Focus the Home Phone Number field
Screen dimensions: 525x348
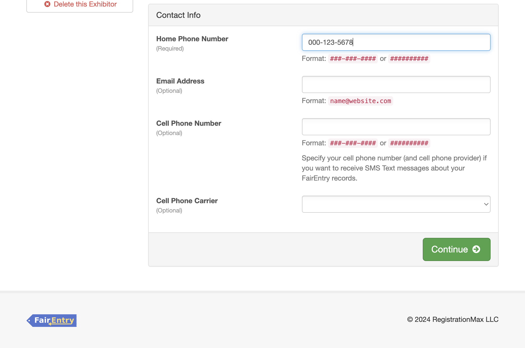click(396, 42)
